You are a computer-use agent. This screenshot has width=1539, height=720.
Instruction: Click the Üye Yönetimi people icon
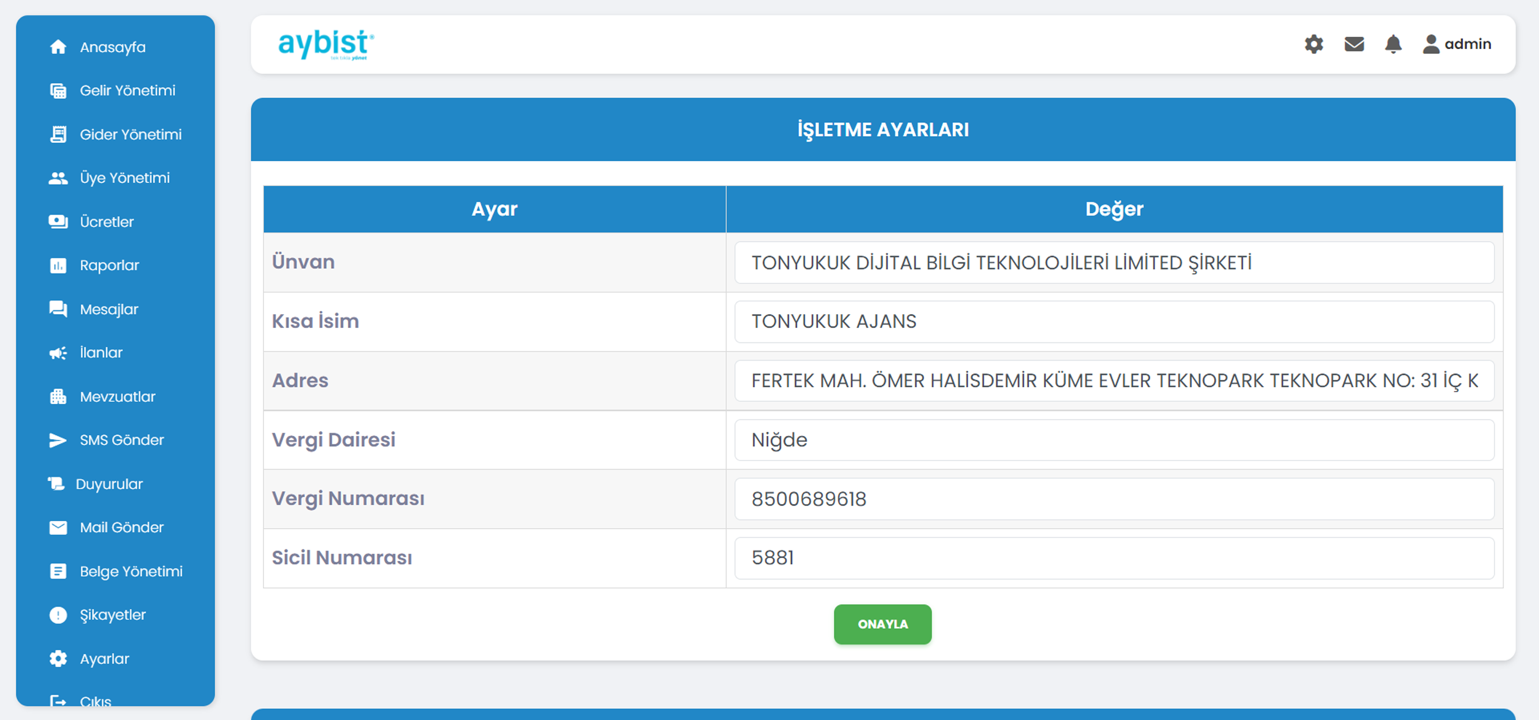tap(58, 178)
